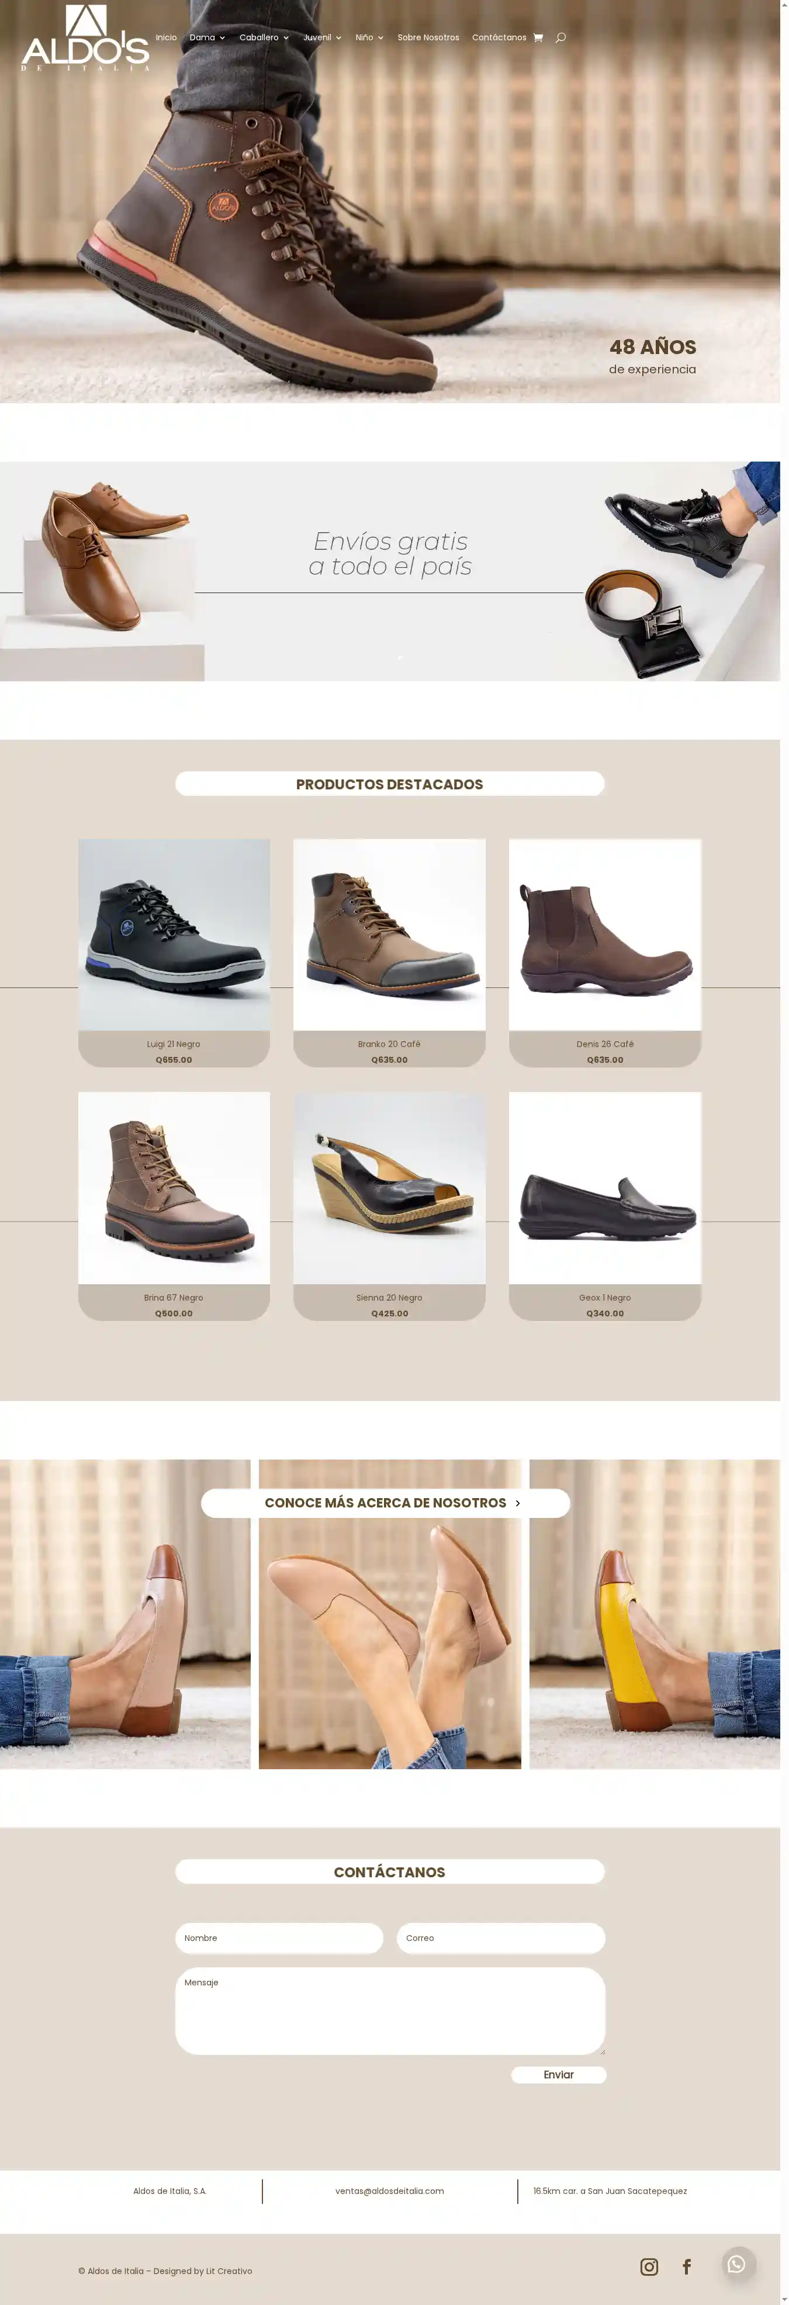
Task: Focus the Correo input field
Action: pyautogui.click(x=501, y=1938)
